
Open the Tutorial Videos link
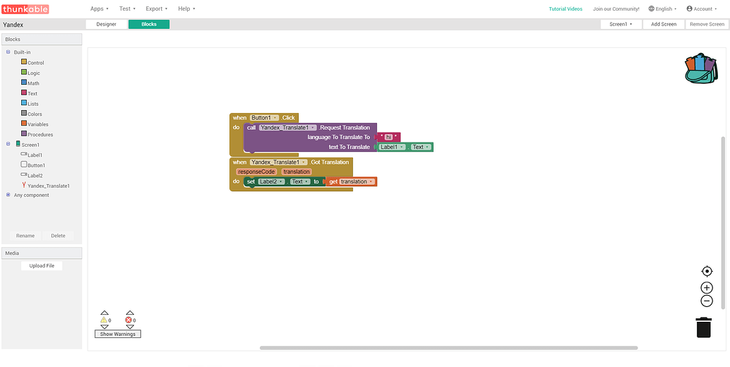point(566,8)
